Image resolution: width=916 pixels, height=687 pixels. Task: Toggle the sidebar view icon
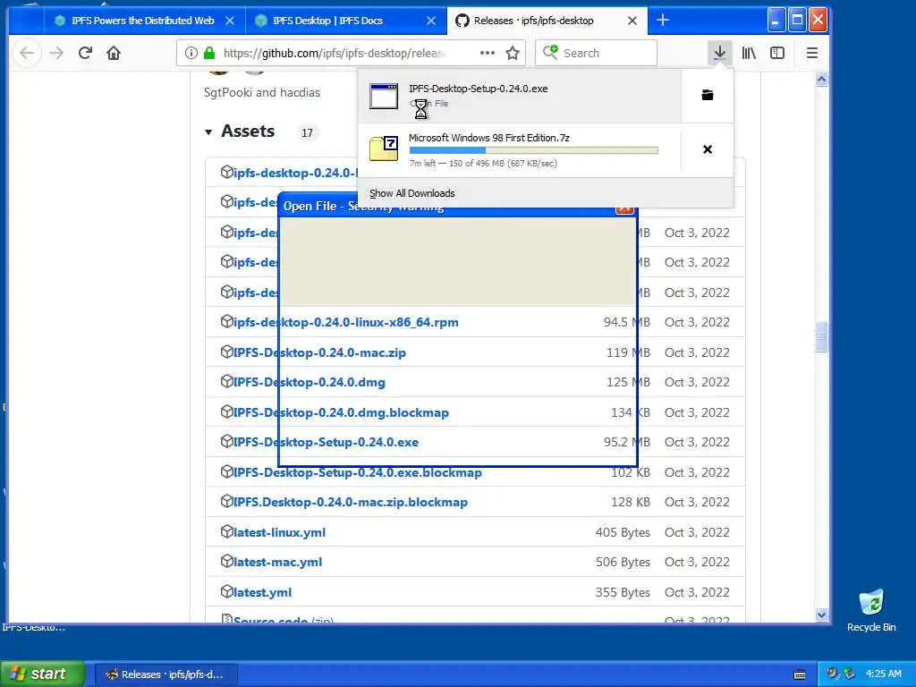(777, 53)
